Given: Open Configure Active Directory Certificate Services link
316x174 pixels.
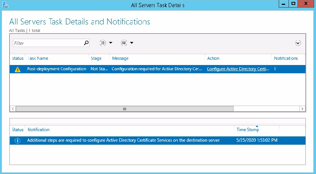Looking at the screenshot, I should [238, 69].
